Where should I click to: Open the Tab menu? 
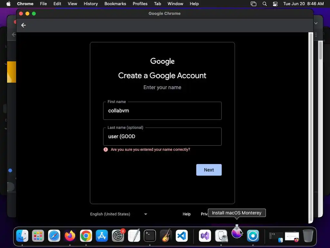tap(157, 4)
